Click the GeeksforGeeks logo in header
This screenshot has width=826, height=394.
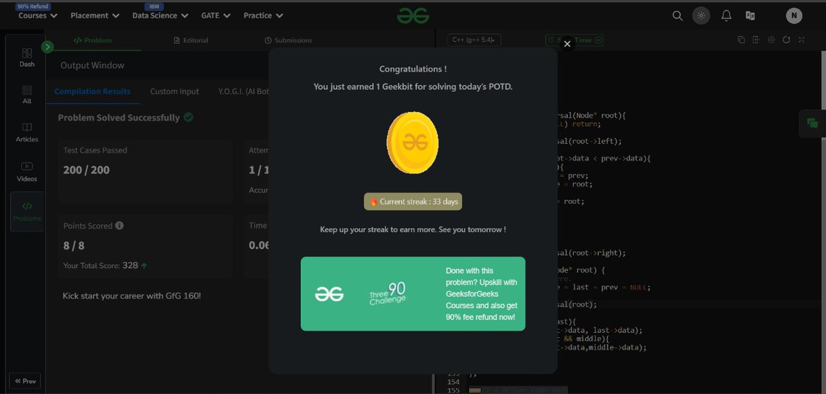(413, 15)
